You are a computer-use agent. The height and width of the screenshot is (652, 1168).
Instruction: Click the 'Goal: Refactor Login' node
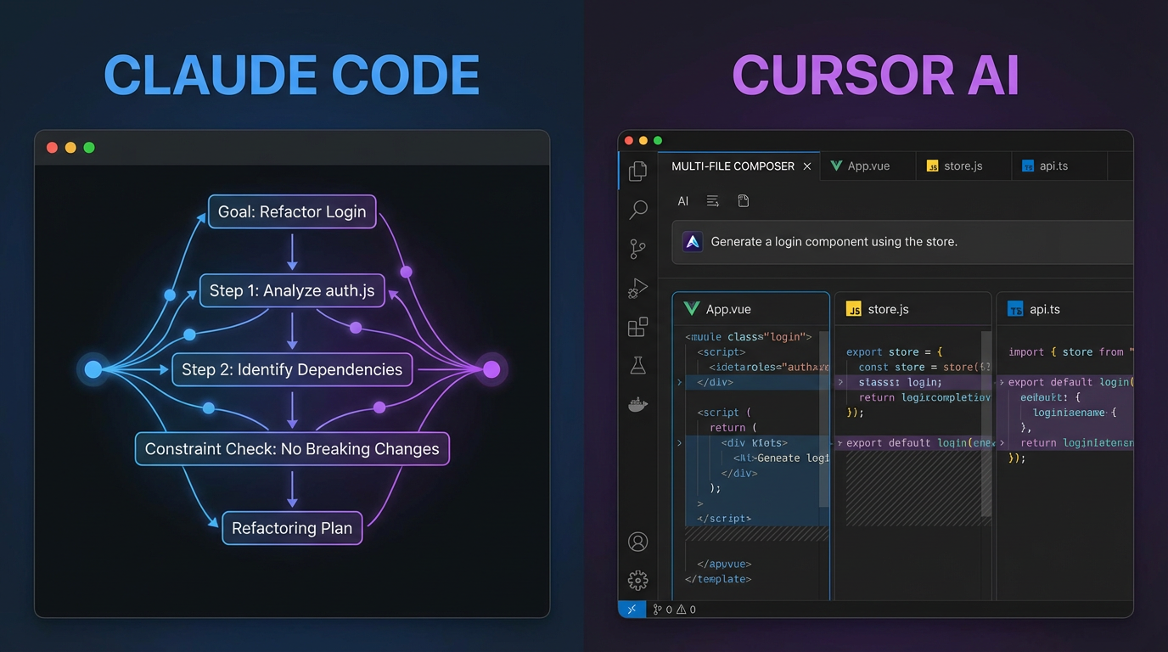[292, 211]
